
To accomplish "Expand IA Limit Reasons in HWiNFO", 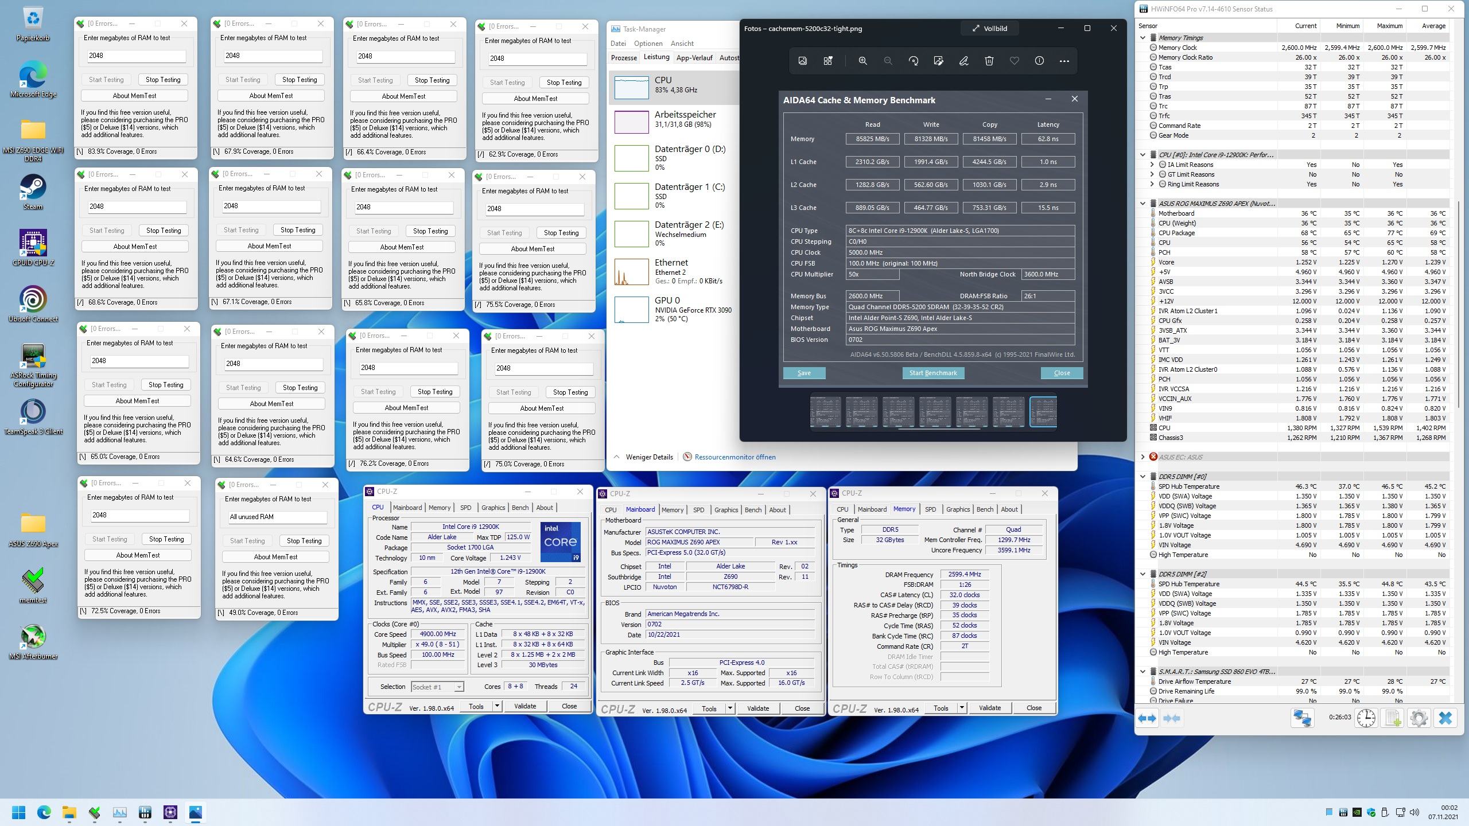I will 1152,165.
